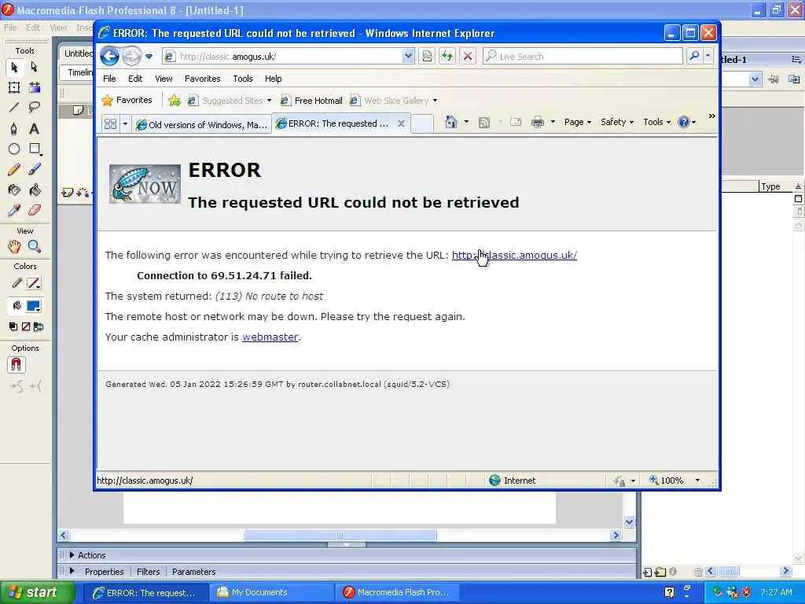Click the IE Back button
Screen dimensions: 805x604
pos(109,56)
